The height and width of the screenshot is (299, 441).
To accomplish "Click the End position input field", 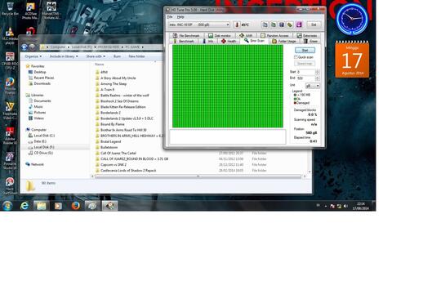I will coord(305,78).
